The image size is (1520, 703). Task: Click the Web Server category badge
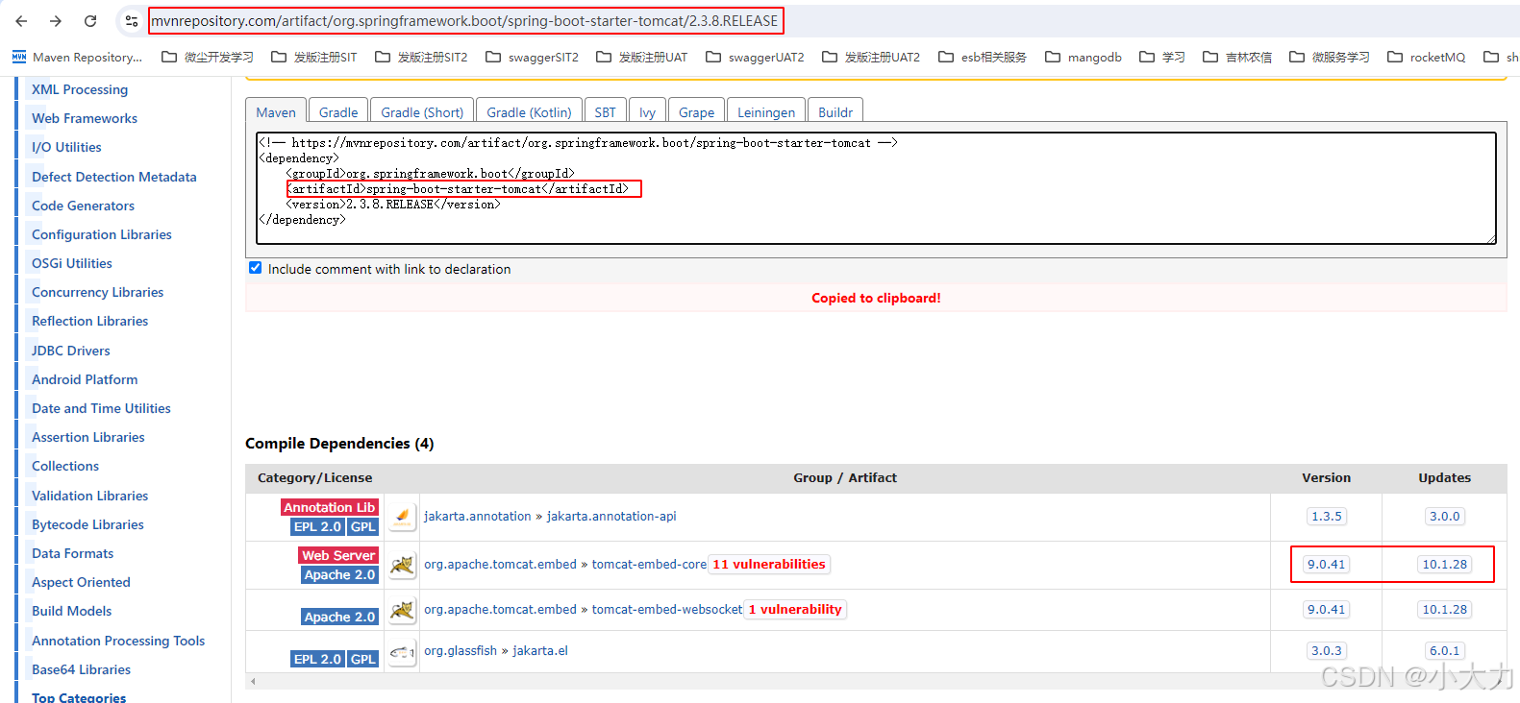pyautogui.click(x=338, y=555)
